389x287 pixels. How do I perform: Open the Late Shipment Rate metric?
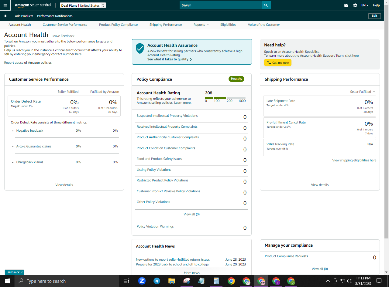tap(281, 101)
